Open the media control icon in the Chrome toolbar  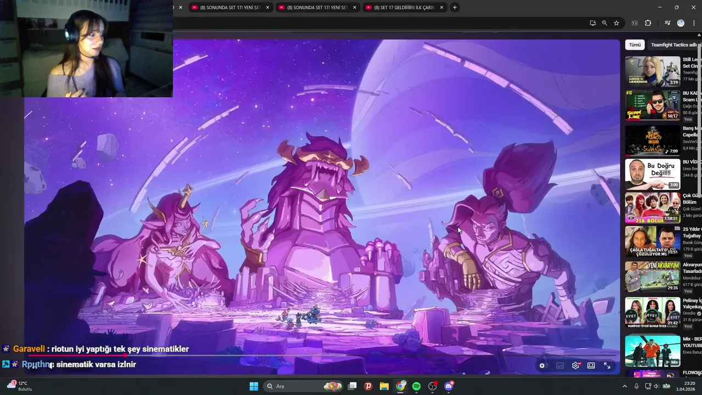point(667,23)
